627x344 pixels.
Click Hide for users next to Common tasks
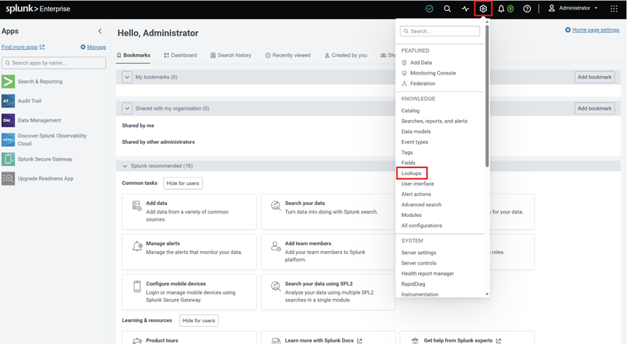[183, 183]
